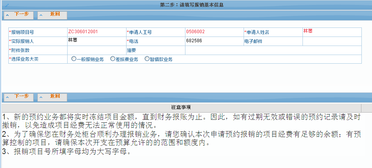
Task: Click the empty 附件张数 input field
Action: 96,50
